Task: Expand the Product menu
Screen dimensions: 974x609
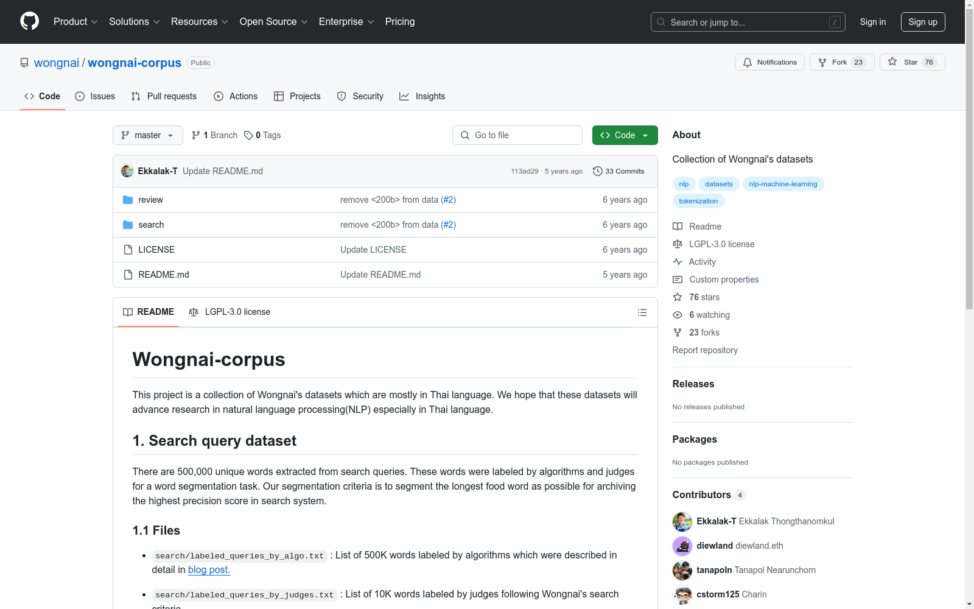Action: pos(75,22)
